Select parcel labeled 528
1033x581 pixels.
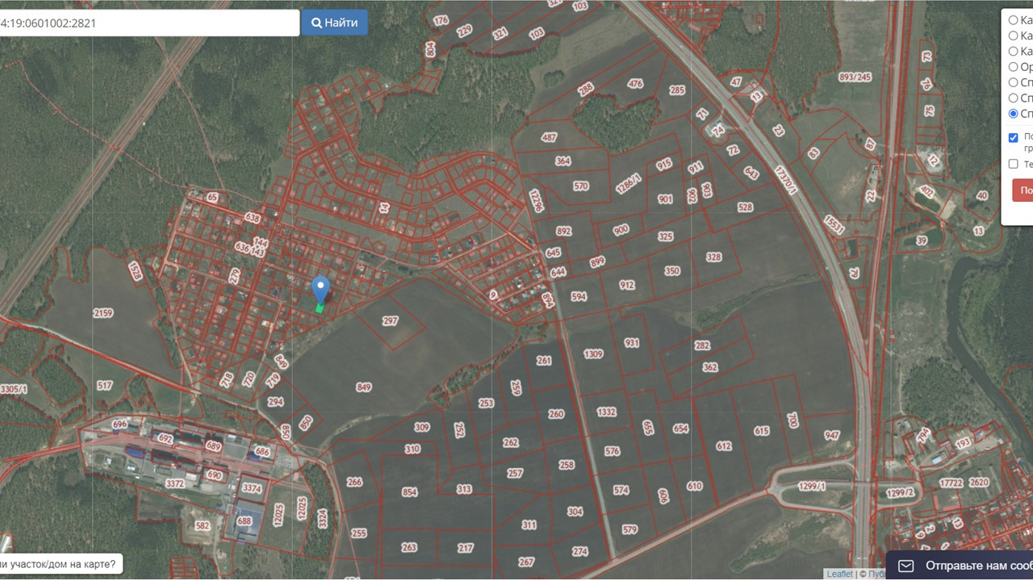coord(745,207)
